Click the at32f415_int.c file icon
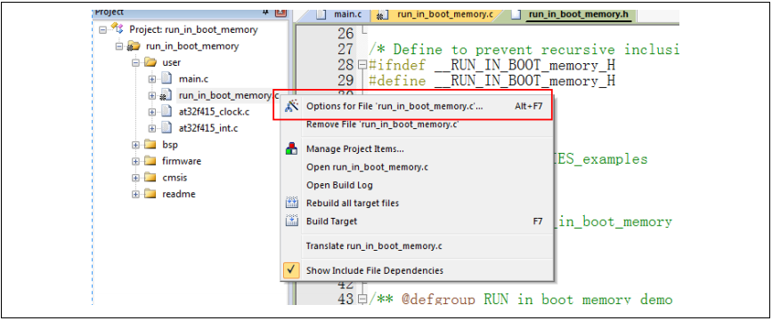772x321 pixels. point(167,128)
